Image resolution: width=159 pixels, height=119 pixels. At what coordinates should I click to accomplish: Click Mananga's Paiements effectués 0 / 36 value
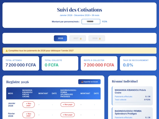tap(148, 97)
